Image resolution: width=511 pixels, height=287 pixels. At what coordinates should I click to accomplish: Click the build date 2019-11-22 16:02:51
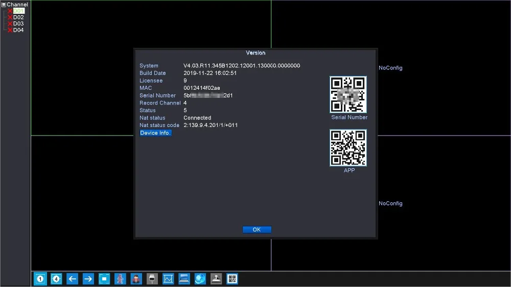pyautogui.click(x=210, y=73)
